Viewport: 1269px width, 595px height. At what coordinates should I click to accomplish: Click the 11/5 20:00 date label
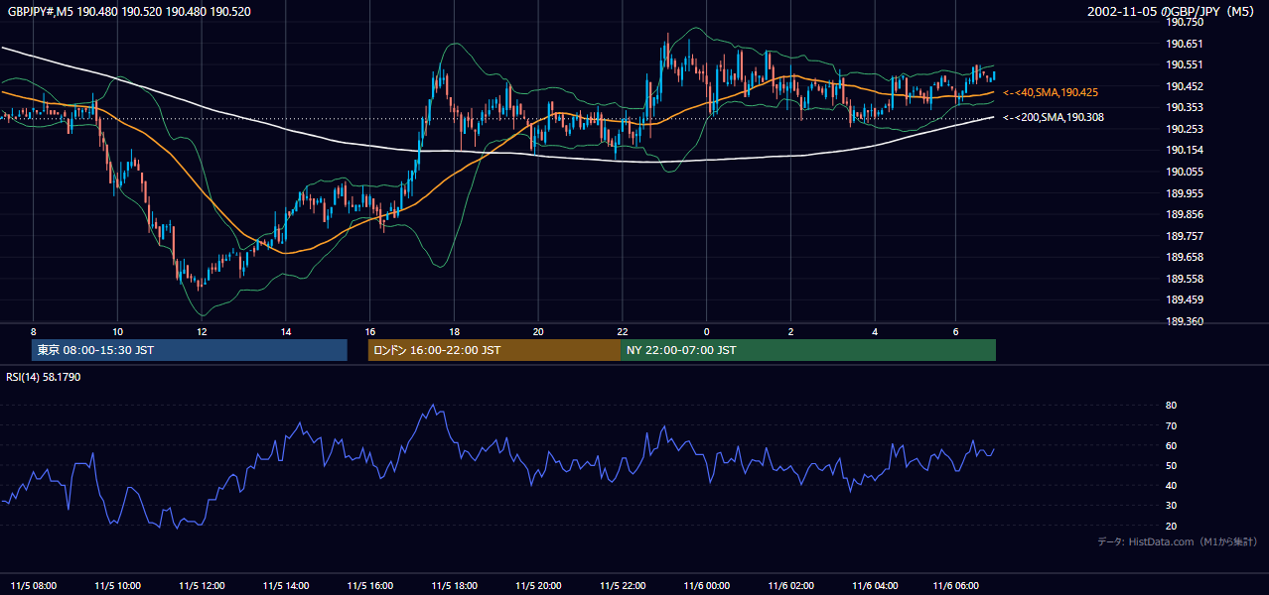pyautogui.click(x=538, y=585)
